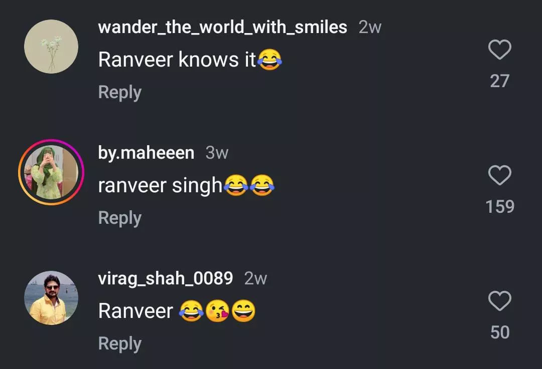Click the 3w timestamp beside by.maheeen
The width and height of the screenshot is (542, 369).
tap(217, 153)
